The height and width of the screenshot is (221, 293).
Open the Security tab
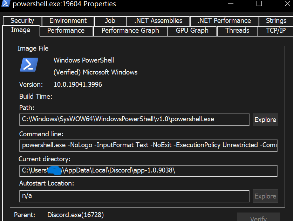22,21
